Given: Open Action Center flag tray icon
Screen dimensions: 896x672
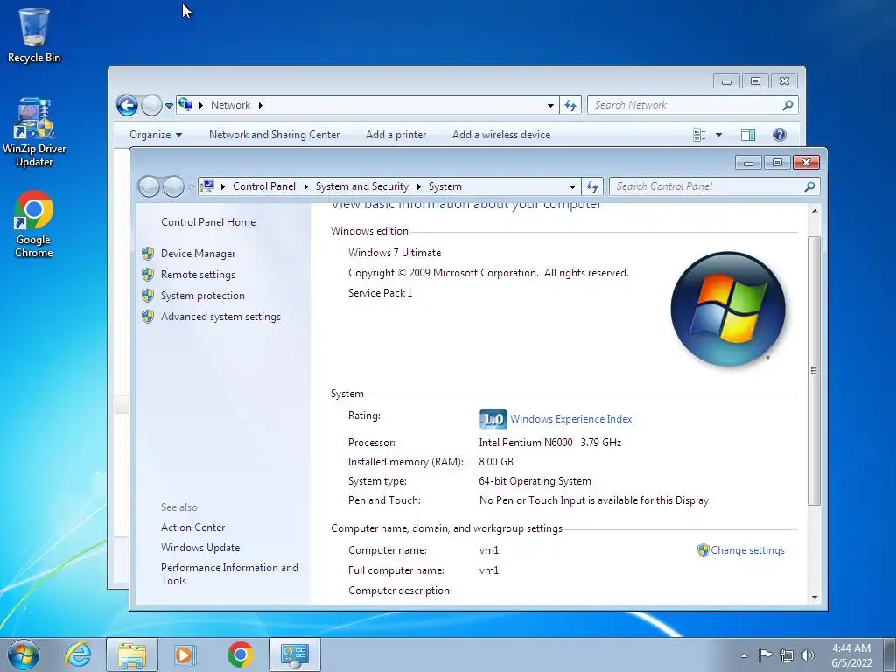Looking at the screenshot, I should 765,654.
